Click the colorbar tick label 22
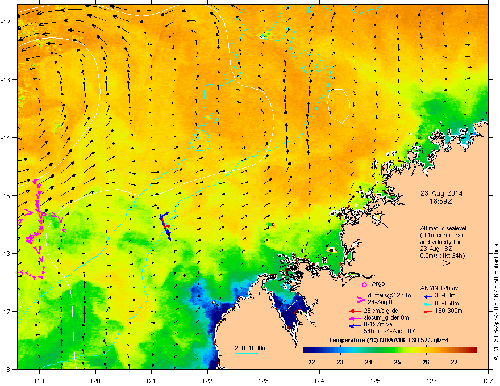 311,362
